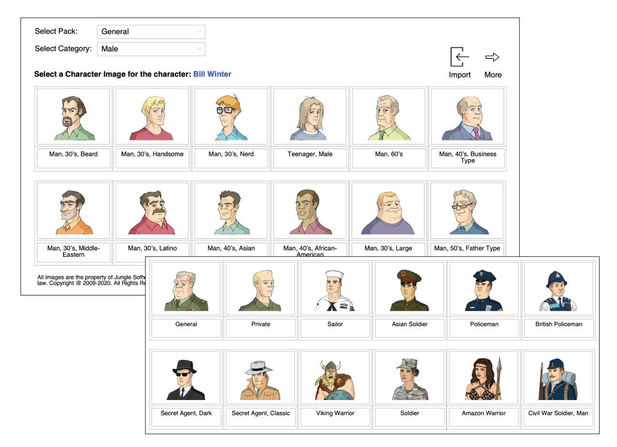617x447 pixels.
Task: Select the "Man, 30's, Nerd" thumbnail
Action: click(231, 116)
